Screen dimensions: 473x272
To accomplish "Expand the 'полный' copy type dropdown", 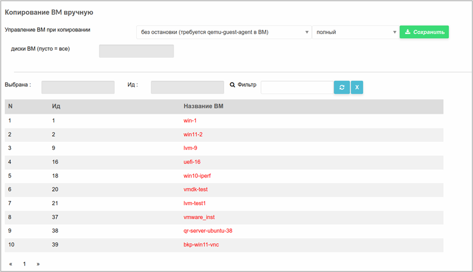I will pos(356,32).
